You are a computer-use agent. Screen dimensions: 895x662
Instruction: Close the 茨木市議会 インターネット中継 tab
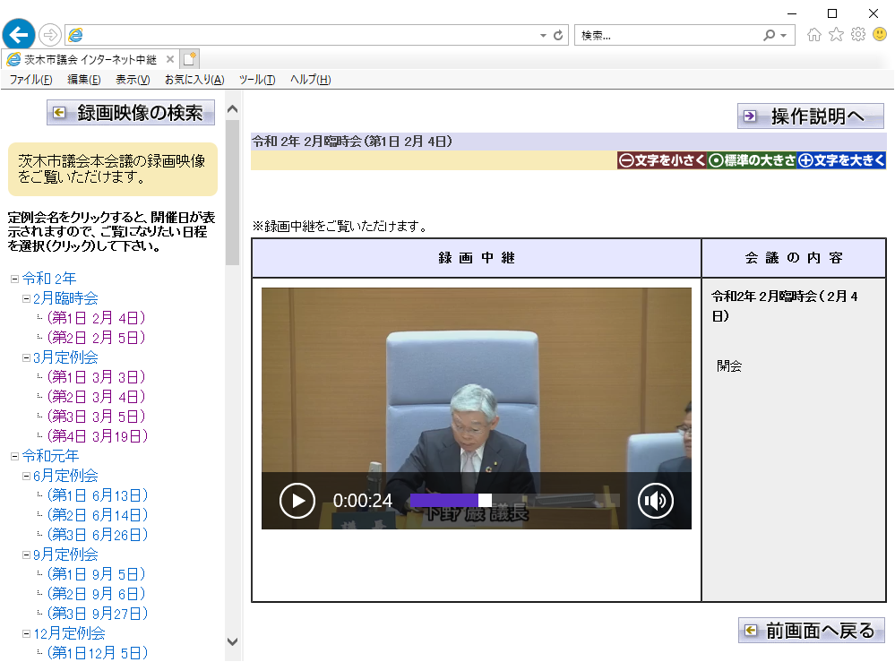click(x=169, y=59)
